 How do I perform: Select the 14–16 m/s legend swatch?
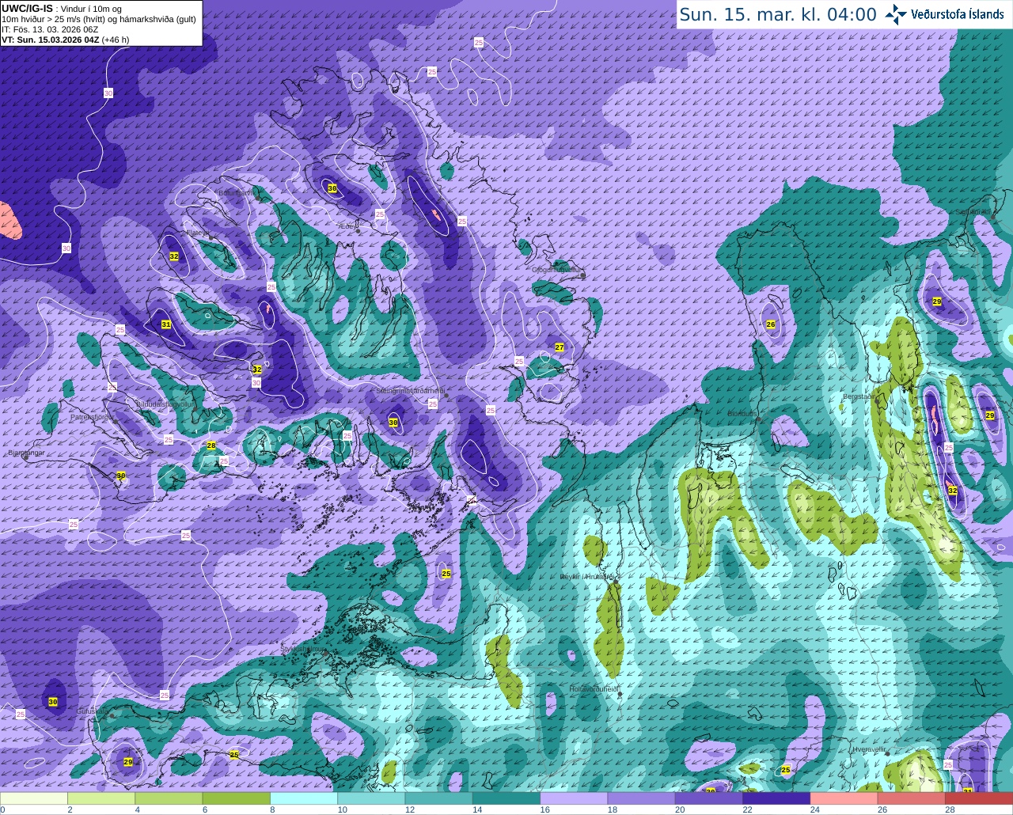click(x=506, y=798)
